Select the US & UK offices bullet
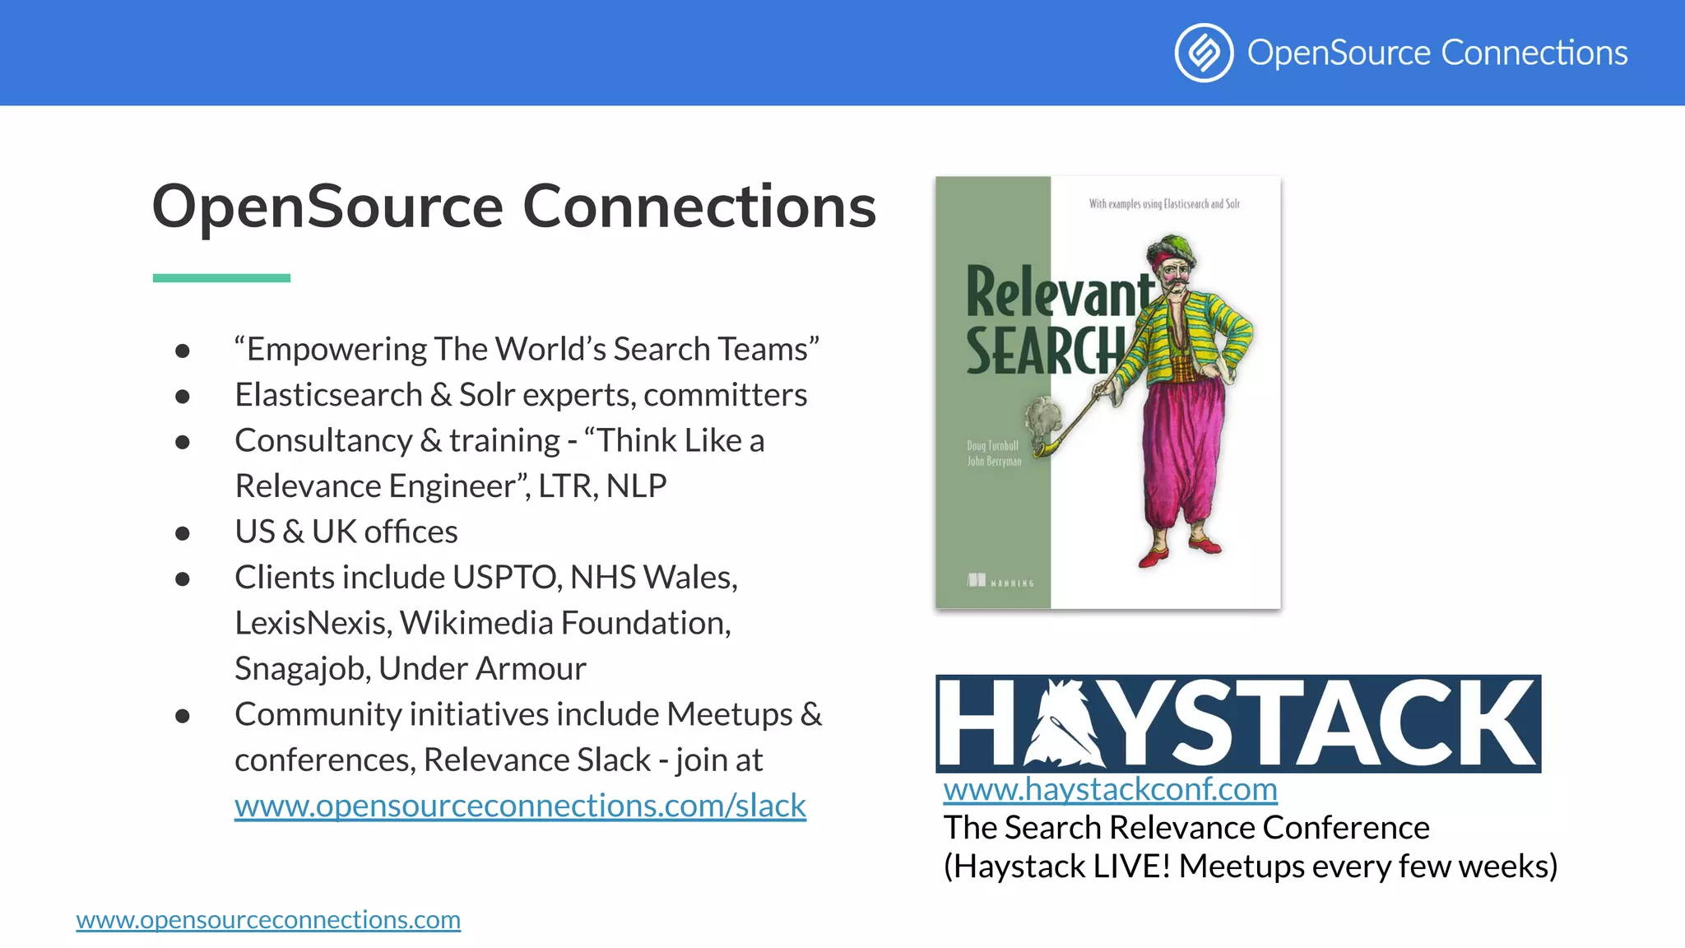 point(346,532)
